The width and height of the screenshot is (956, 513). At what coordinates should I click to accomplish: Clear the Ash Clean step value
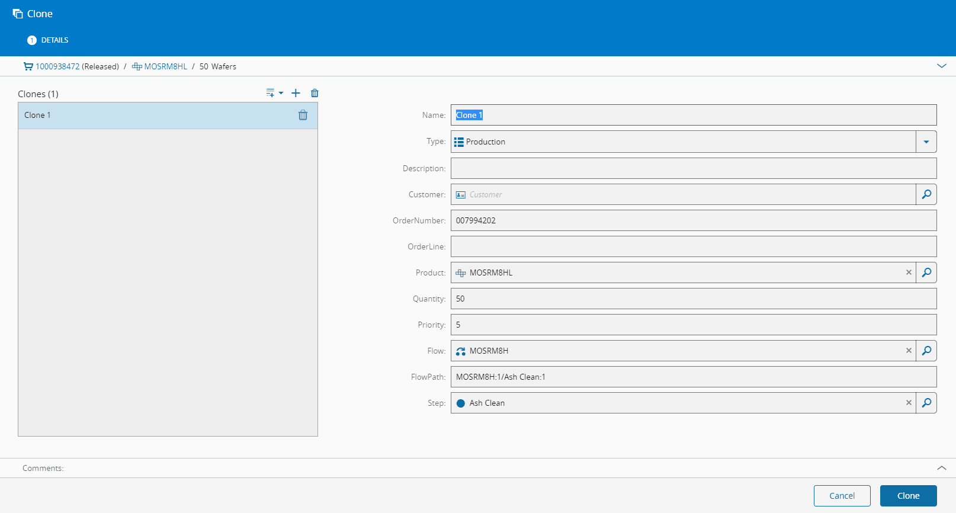coord(909,403)
